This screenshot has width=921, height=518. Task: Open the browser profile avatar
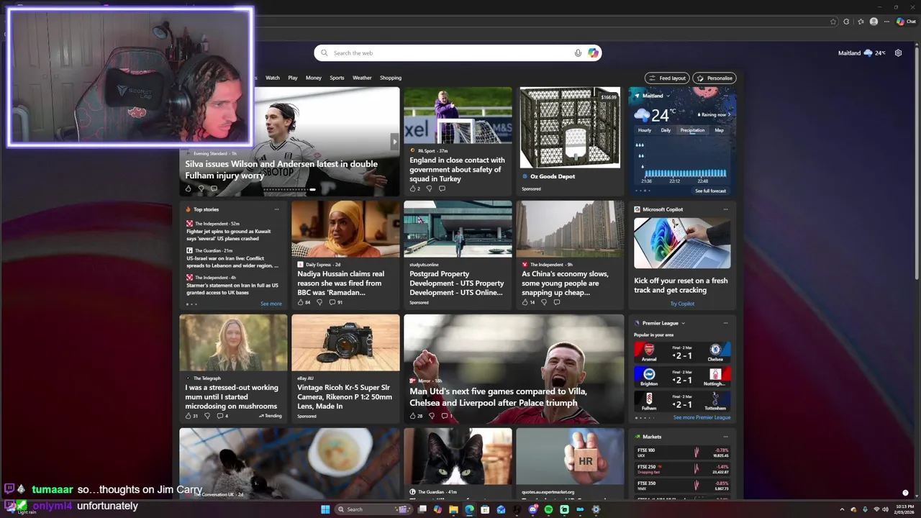[874, 22]
